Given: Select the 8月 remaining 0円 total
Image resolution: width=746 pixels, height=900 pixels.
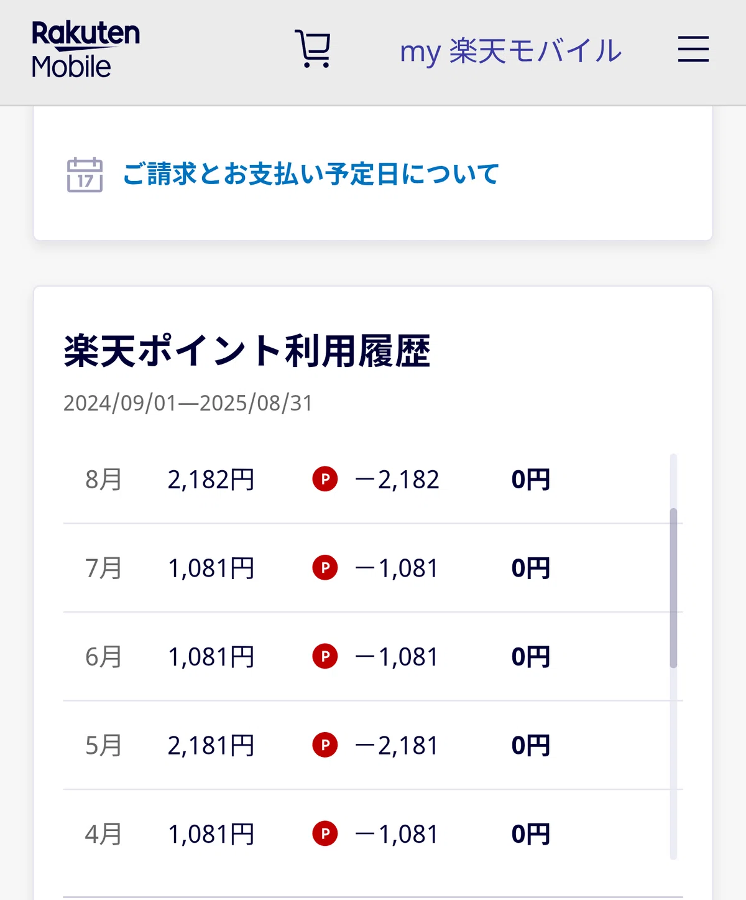Looking at the screenshot, I should coord(530,480).
